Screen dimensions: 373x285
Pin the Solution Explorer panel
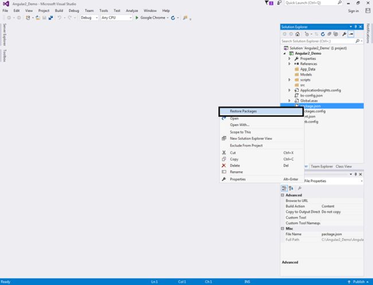pos(356,27)
